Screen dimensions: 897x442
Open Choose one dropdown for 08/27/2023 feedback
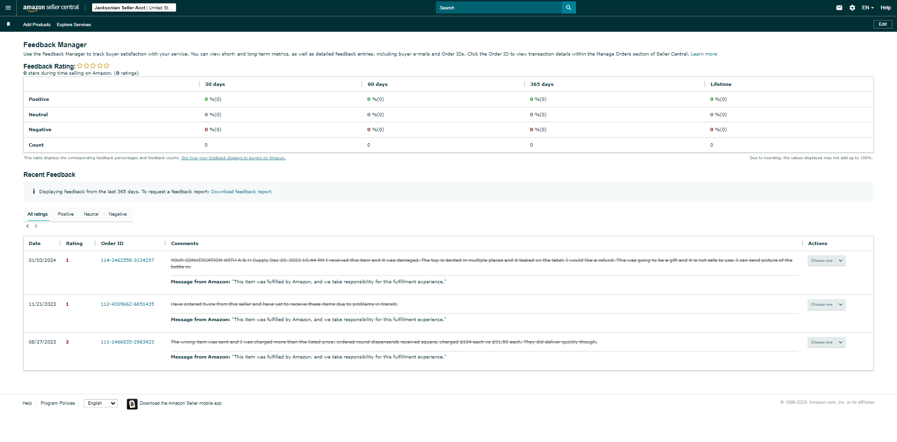pos(826,342)
